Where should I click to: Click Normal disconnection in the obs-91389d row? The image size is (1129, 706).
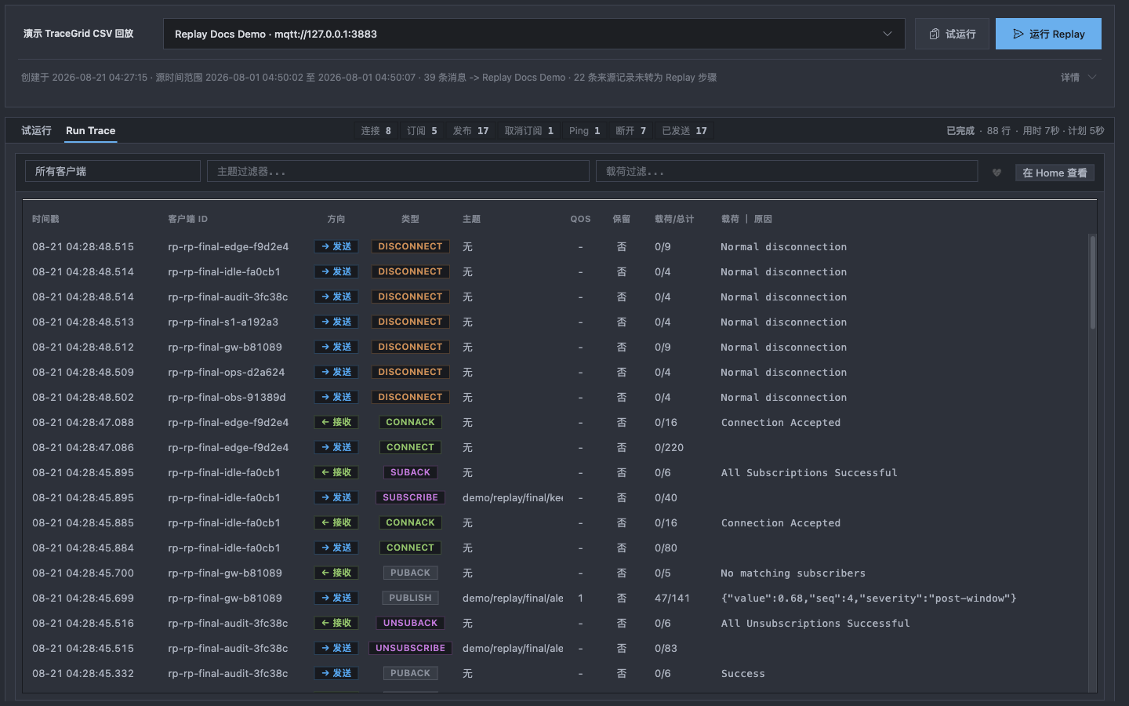[784, 397]
